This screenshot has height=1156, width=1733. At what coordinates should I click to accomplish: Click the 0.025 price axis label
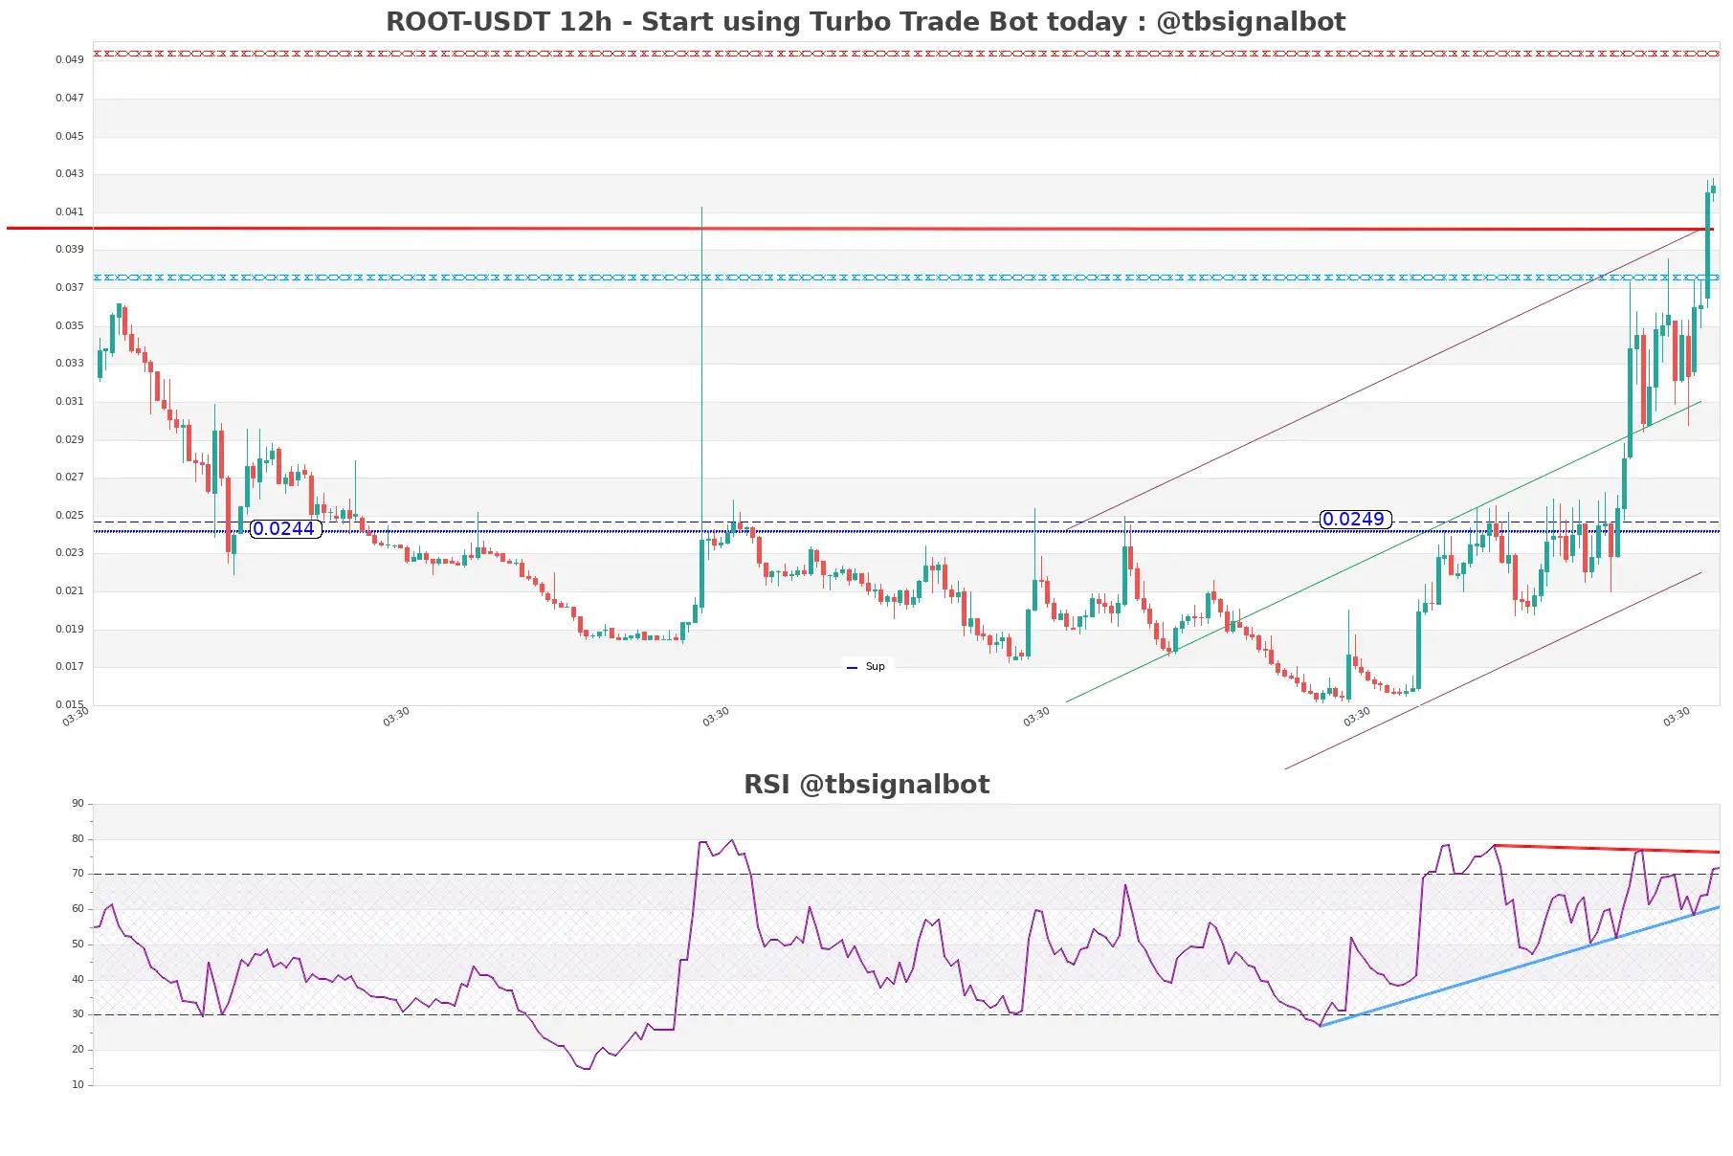69,515
